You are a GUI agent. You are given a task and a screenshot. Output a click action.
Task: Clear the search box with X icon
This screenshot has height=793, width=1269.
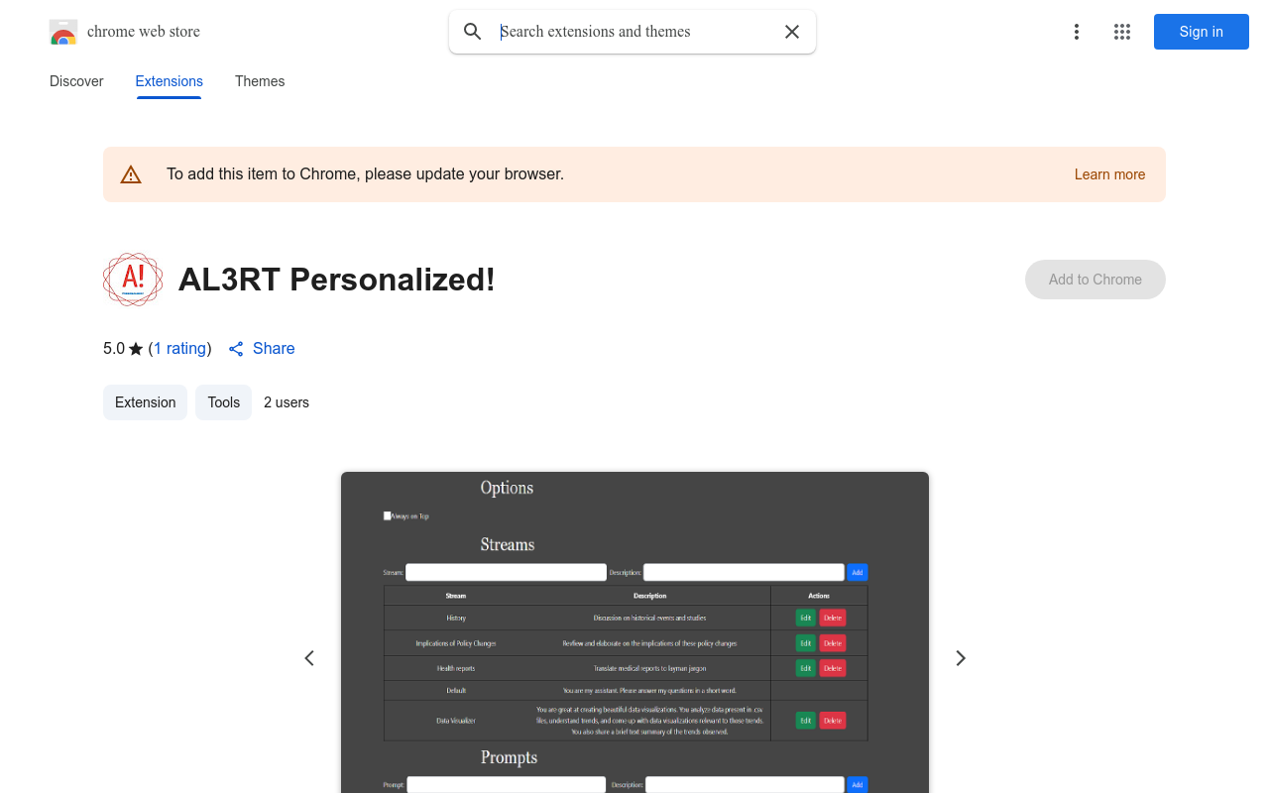pos(792,32)
